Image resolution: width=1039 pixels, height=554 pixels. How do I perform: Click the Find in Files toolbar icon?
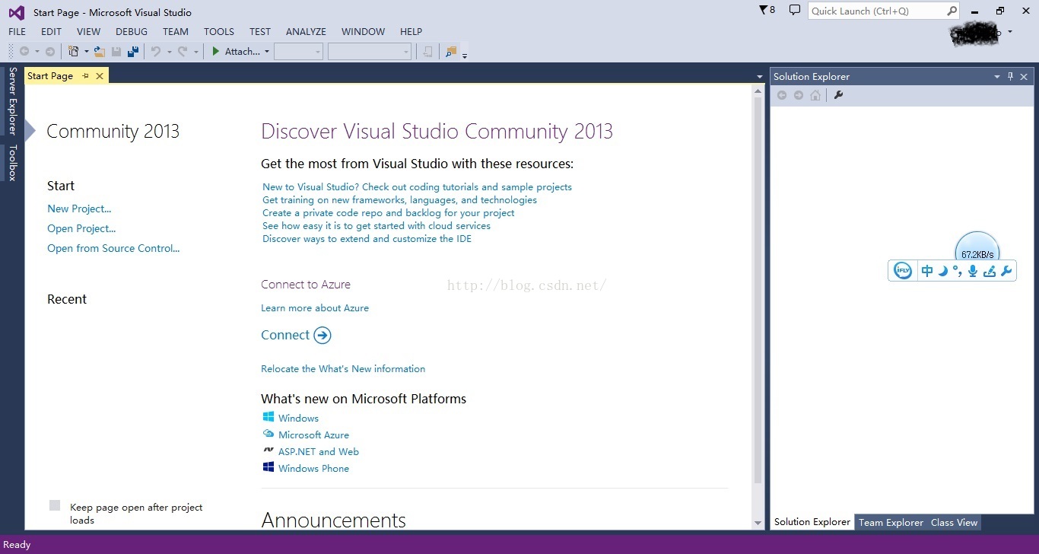(x=451, y=52)
